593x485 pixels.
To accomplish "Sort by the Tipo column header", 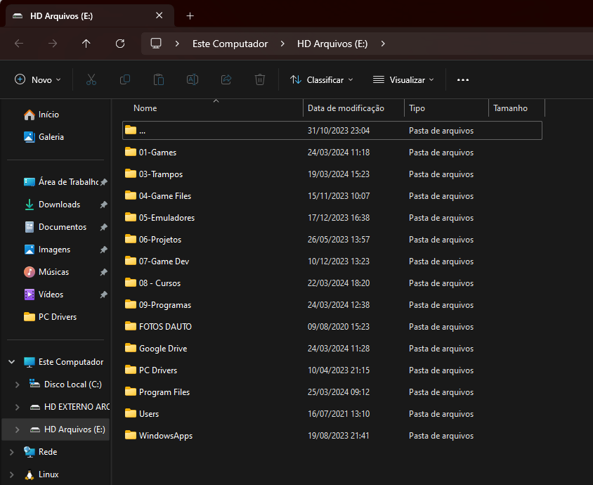I will (447, 108).
